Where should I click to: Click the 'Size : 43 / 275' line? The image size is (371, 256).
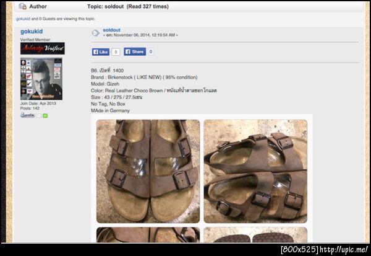click(117, 97)
